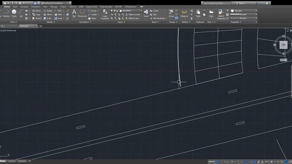Click the Linear dimension tool

coord(93,11)
